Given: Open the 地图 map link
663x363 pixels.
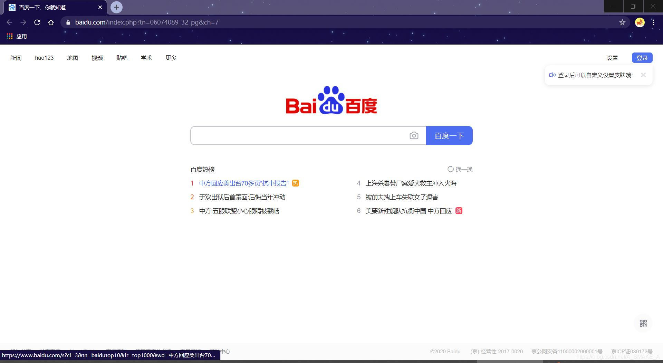Looking at the screenshot, I should point(73,58).
